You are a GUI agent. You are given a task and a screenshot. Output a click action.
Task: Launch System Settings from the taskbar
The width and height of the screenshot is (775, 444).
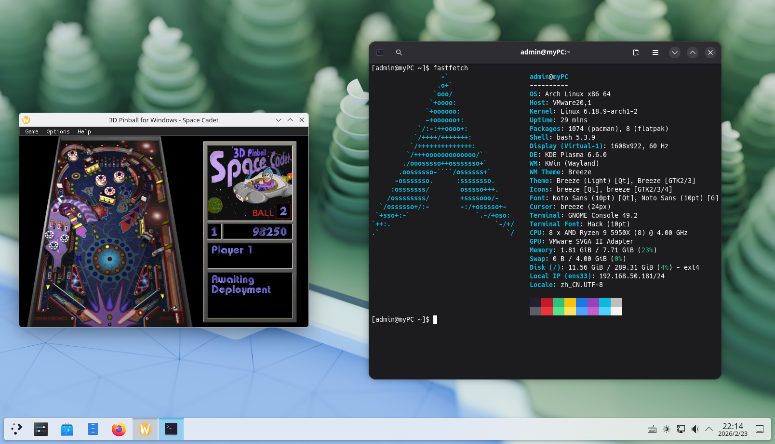[41, 429]
